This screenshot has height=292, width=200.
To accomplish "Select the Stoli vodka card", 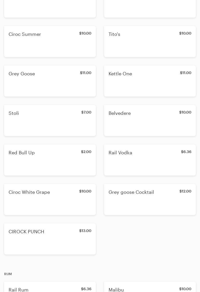I will click(50, 121).
